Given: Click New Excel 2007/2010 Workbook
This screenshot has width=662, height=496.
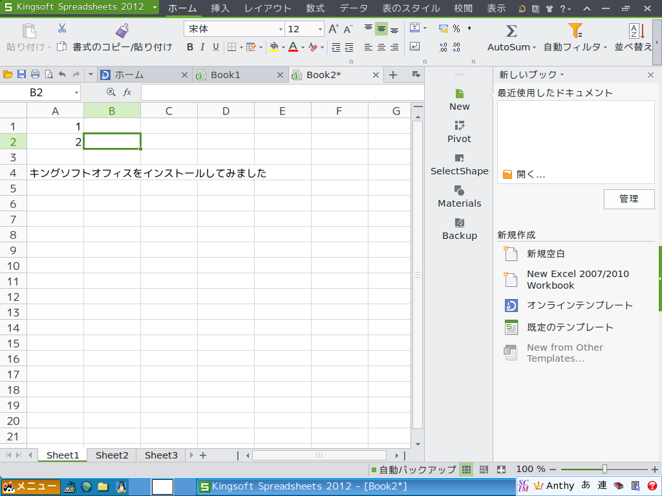Looking at the screenshot, I should (x=566, y=280).
